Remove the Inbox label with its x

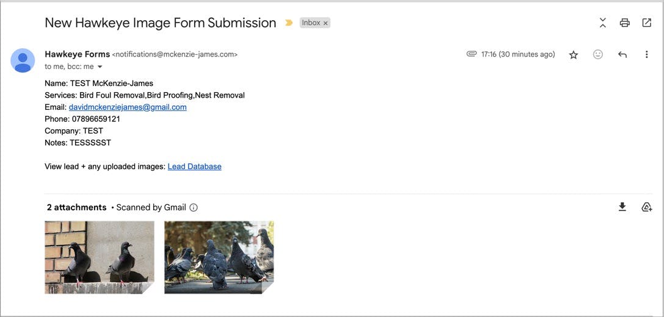coord(326,23)
